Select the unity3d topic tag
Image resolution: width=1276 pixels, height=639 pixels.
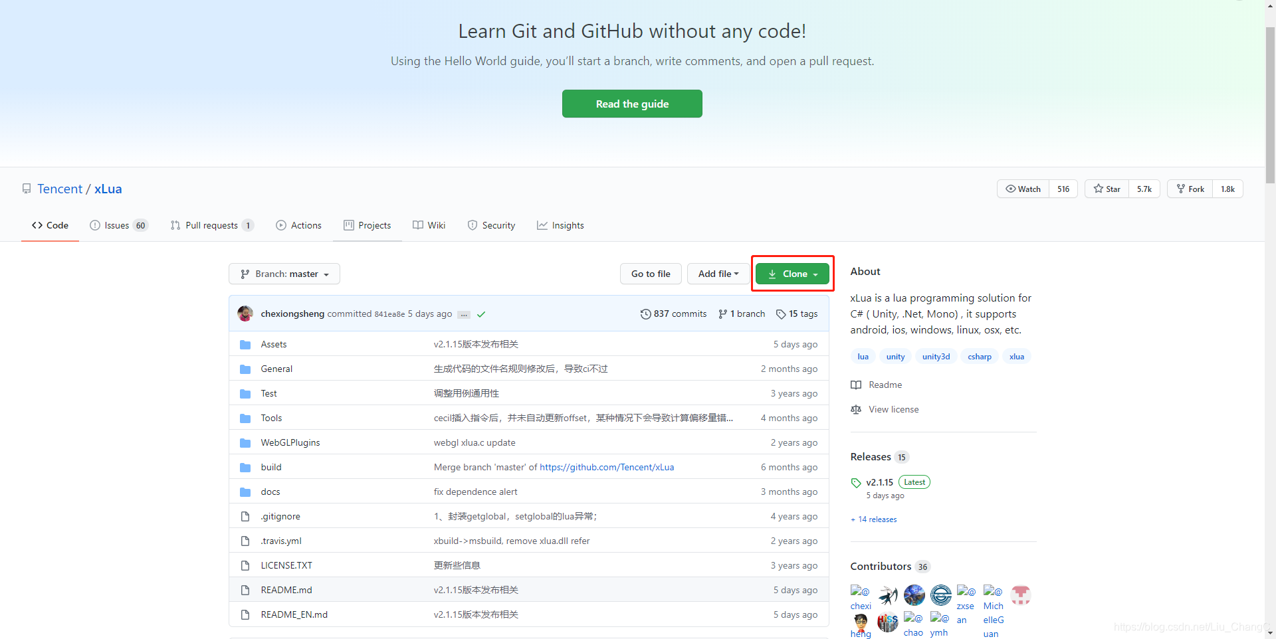pos(936,357)
